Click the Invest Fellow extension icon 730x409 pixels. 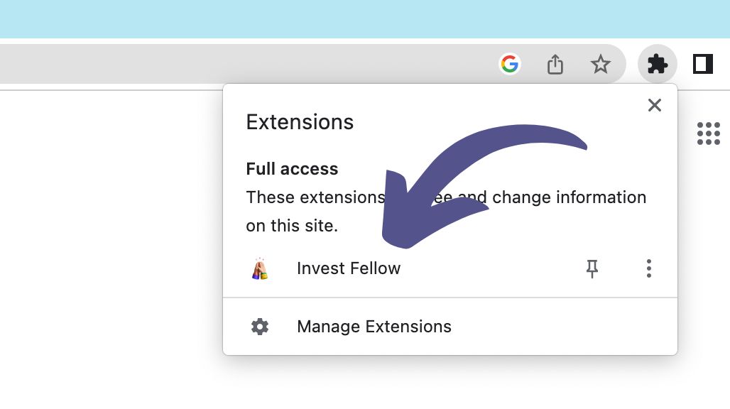click(260, 268)
